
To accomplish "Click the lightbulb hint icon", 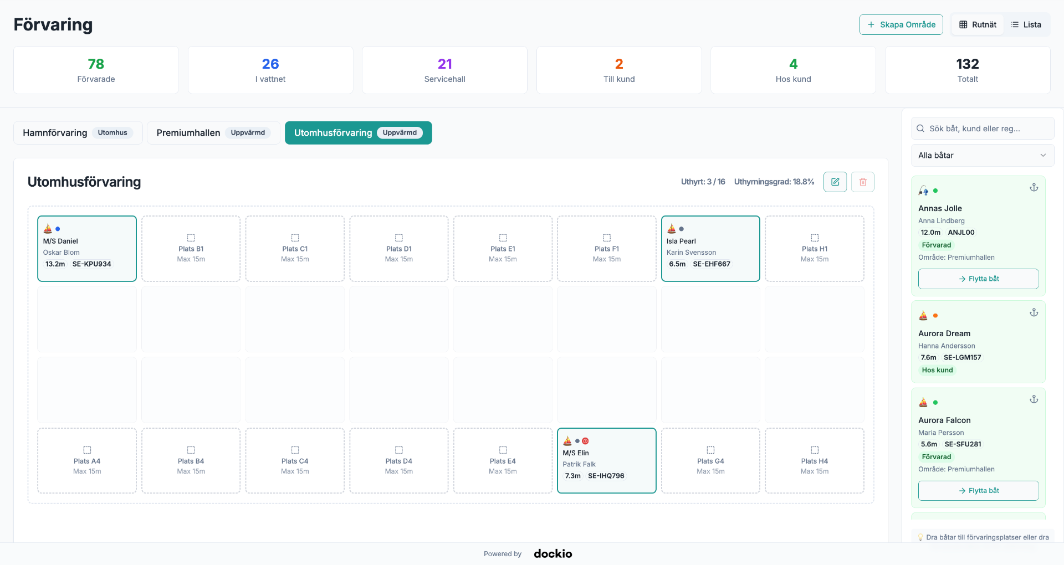I will click(x=920, y=537).
